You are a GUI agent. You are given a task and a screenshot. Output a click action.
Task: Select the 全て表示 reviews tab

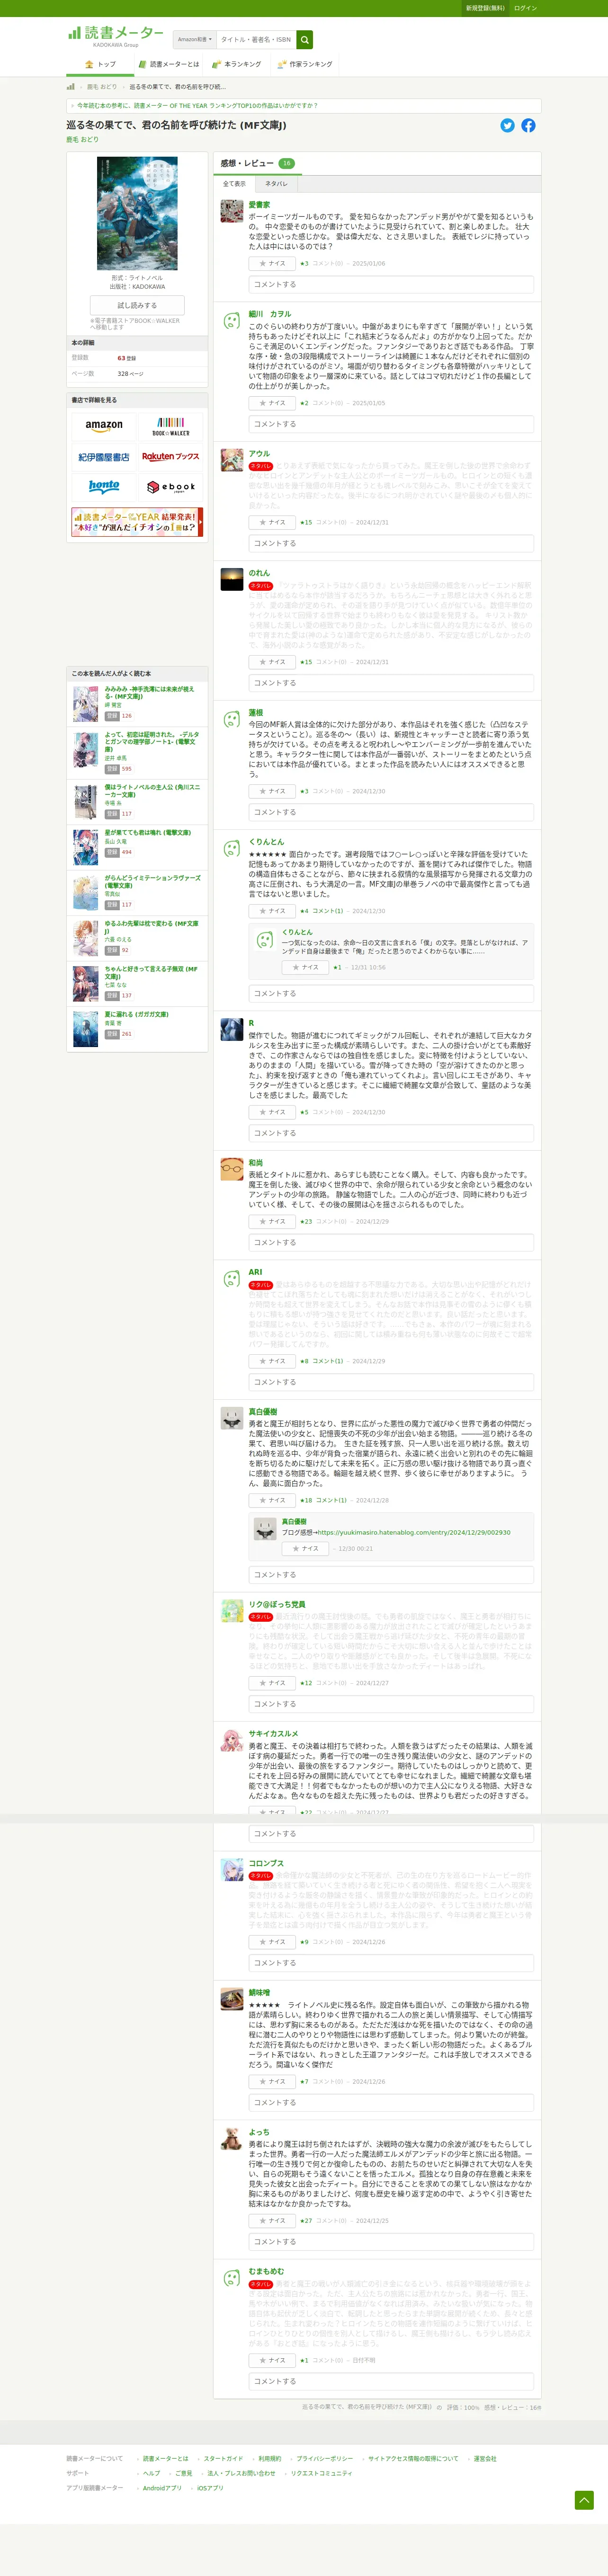tap(234, 184)
